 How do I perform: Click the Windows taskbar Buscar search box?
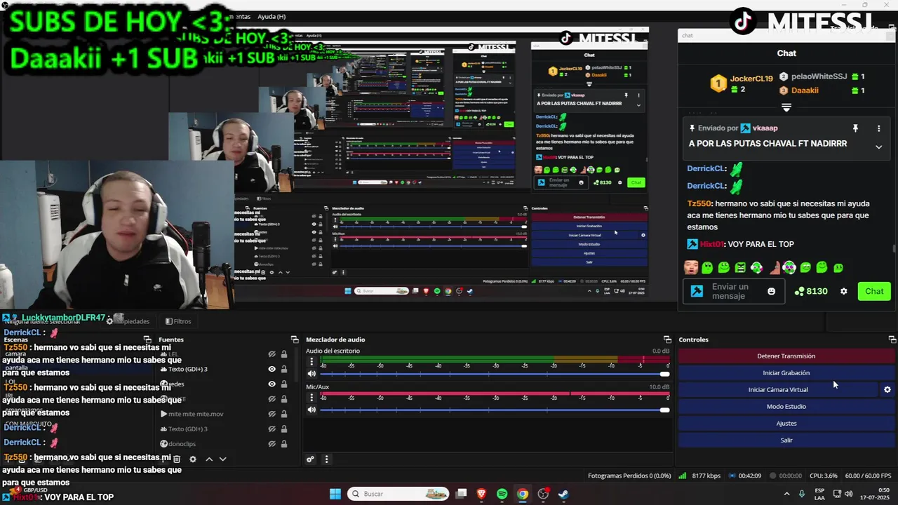click(x=398, y=494)
